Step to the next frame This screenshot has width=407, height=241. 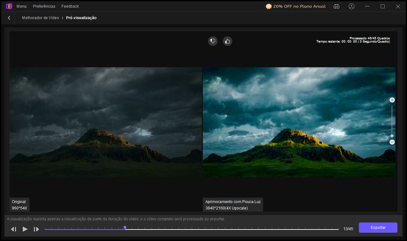36,229
